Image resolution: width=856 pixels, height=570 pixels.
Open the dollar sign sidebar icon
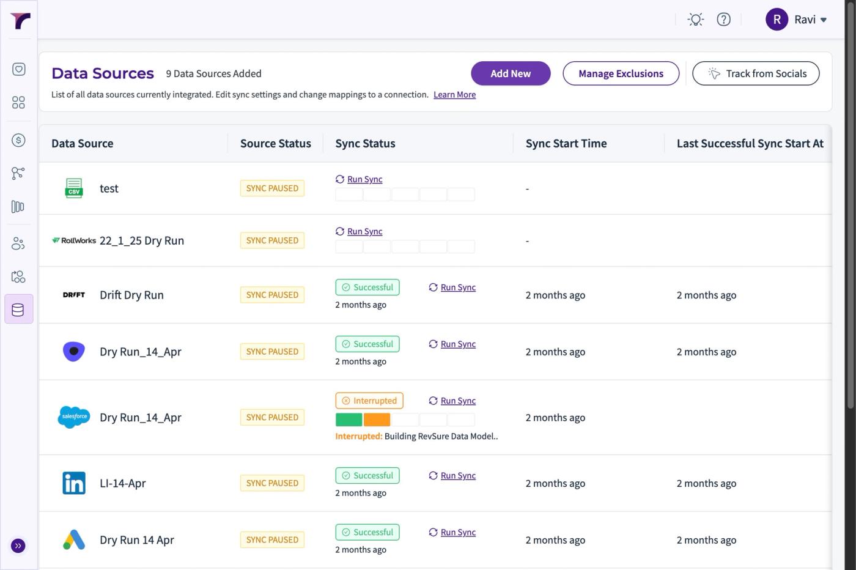pyautogui.click(x=18, y=140)
